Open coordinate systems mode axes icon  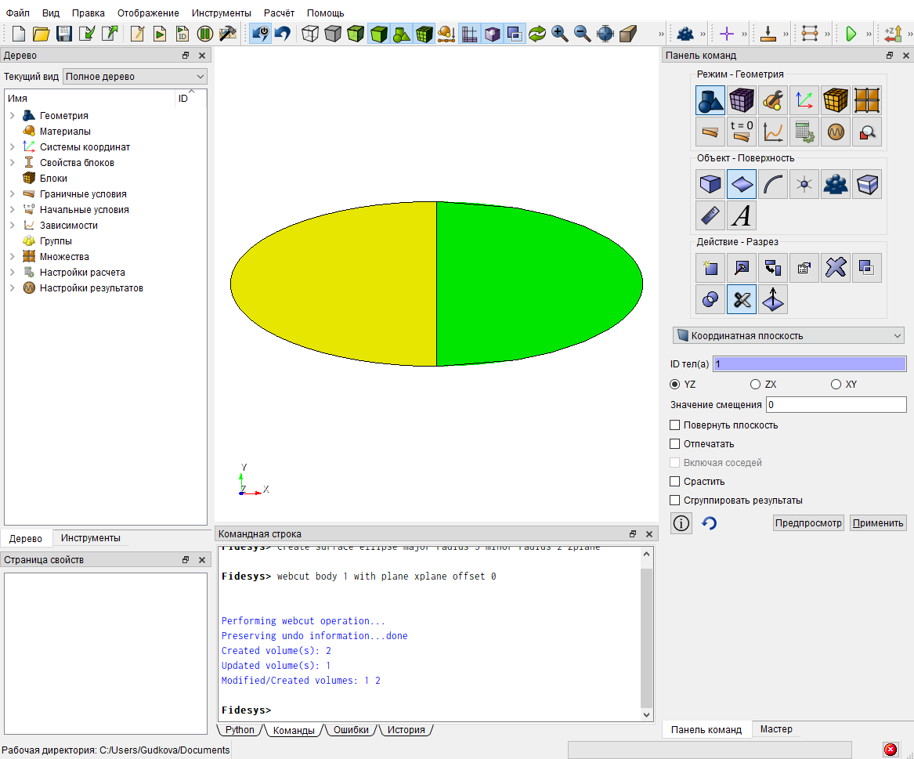click(x=804, y=100)
